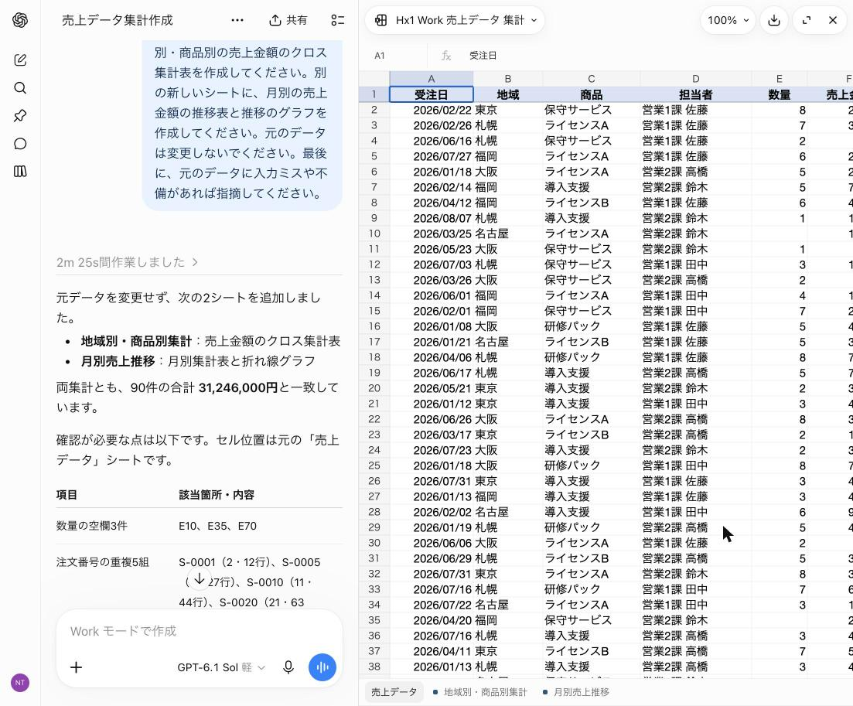Click the scroll-to-bottom arrow button in chat
This screenshot has width=853, height=706.
coord(199,578)
